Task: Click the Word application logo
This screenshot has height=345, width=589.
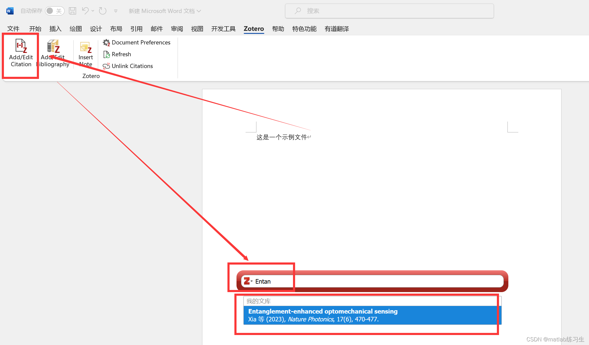Action: tap(10, 11)
